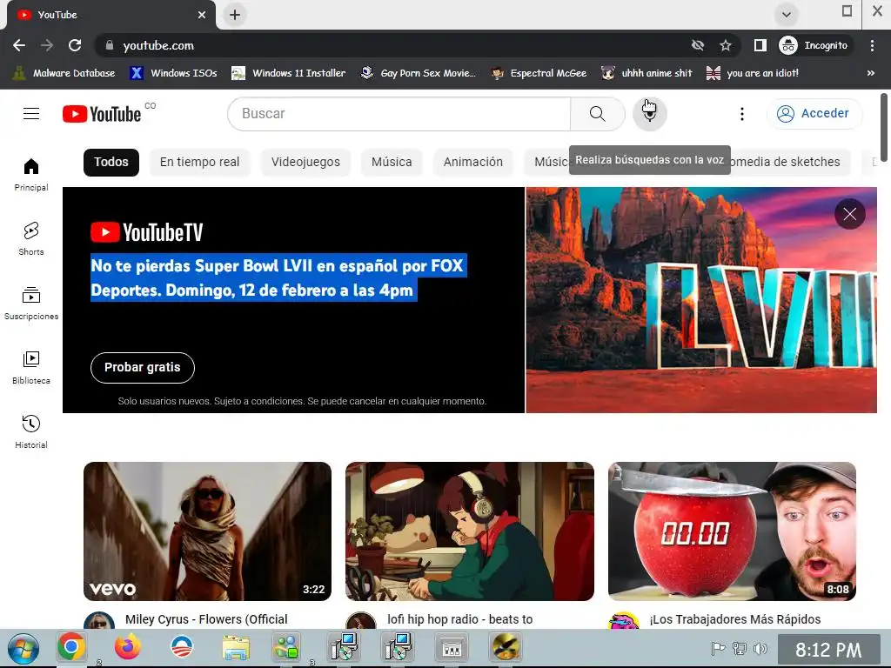Show more bookmarks chevron

pos(870,73)
